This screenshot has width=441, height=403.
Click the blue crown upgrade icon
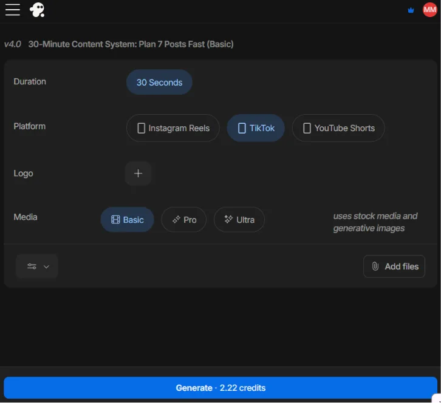[x=411, y=10]
